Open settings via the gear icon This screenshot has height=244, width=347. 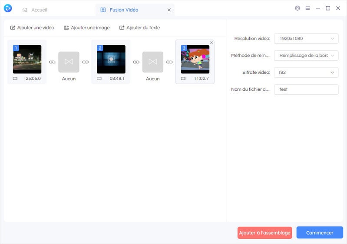point(297,8)
